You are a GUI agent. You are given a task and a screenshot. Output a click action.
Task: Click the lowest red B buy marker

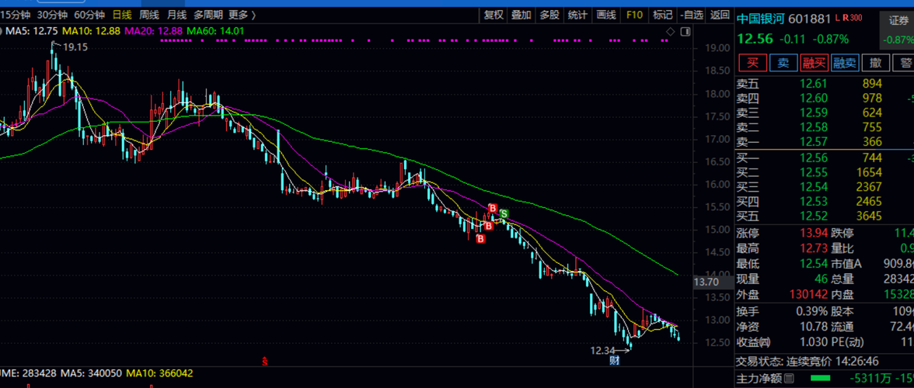click(x=480, y=238)
